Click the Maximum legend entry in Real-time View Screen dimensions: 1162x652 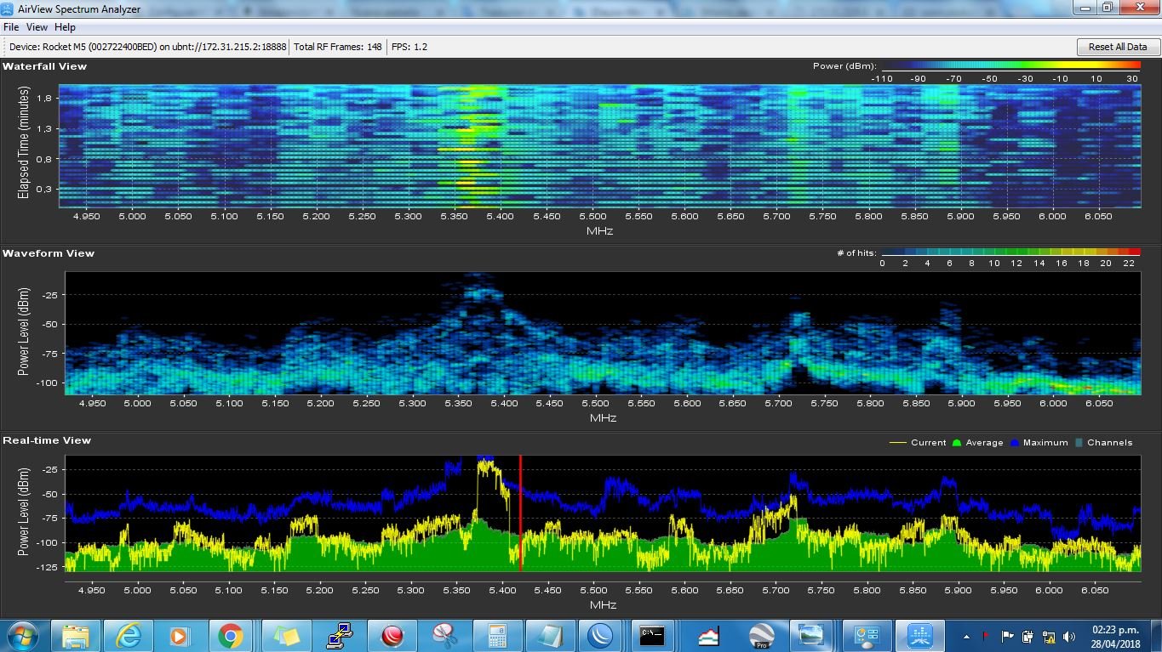coord(1039,442)
